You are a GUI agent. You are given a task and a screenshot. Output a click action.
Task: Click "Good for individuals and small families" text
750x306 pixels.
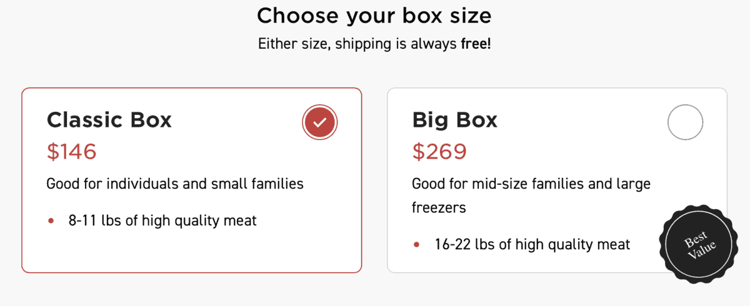[x=175, y=184]
